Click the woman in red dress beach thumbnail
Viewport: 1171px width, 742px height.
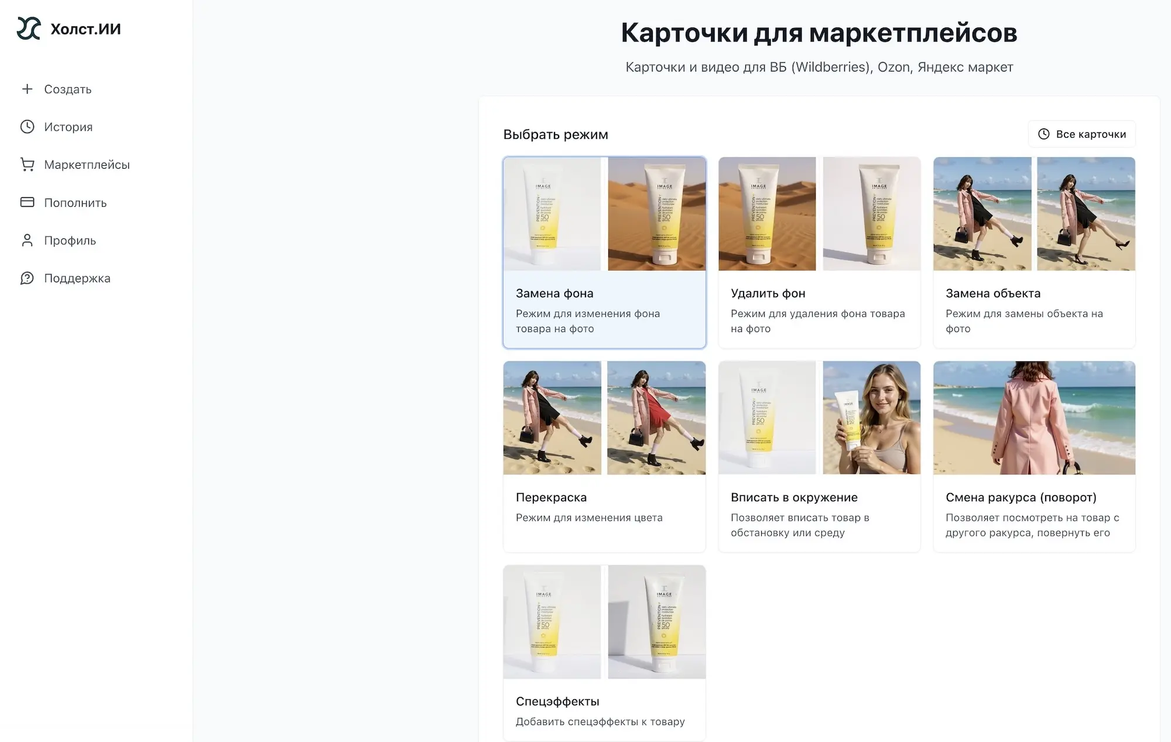point(656,418)
